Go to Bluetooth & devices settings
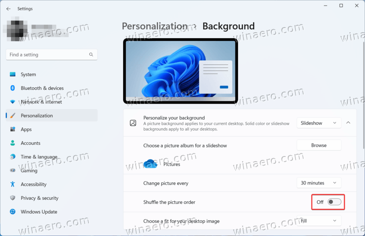 click(x=52, y=88)
